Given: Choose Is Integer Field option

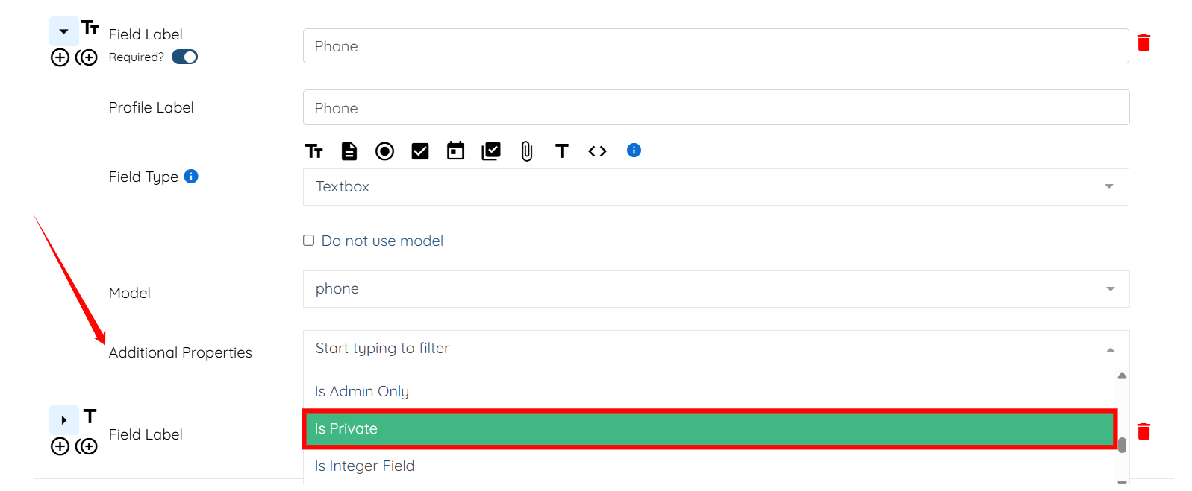Looking at the screenshot, I should coord(364,466).
